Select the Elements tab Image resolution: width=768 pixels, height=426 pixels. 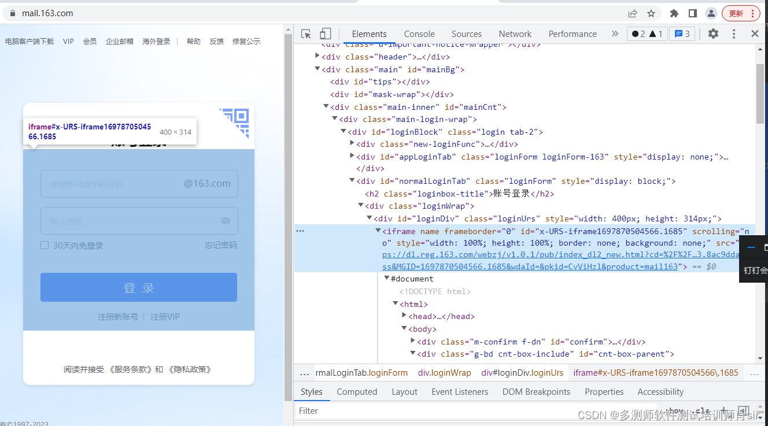369,34
